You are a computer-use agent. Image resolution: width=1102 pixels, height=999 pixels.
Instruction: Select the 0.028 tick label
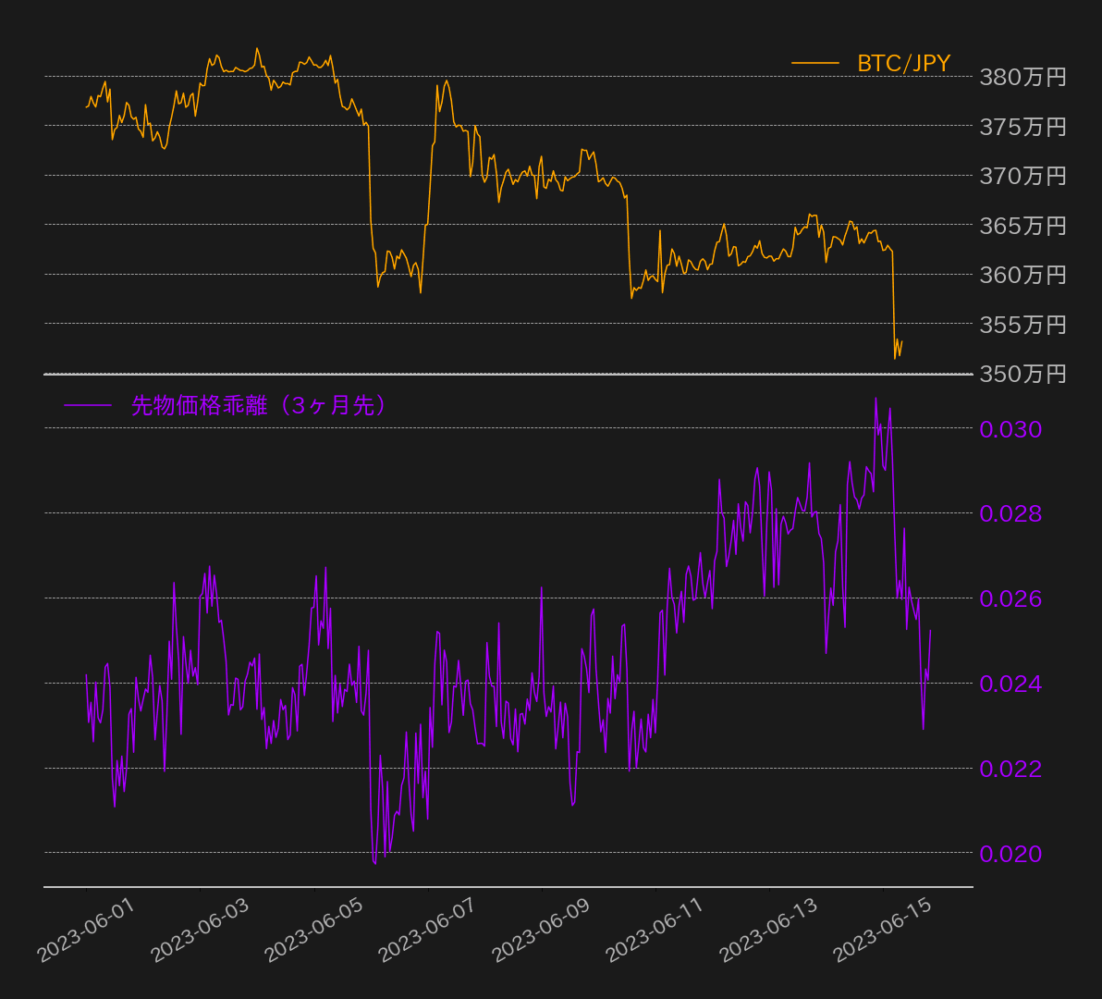pyautogui.click(x=1010, y=513)
